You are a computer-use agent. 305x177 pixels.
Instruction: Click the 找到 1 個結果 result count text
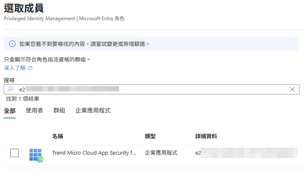(23, 99)
